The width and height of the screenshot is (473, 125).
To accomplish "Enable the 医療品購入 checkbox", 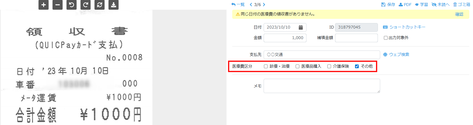I will pos(297,66).
